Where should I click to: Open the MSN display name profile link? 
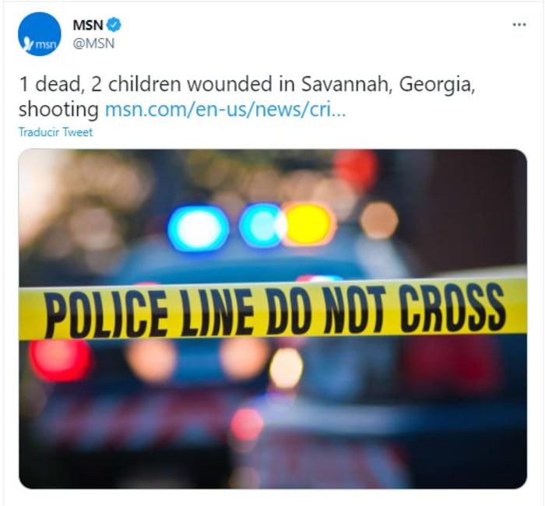pyautogui.click(x=88, y=25)
